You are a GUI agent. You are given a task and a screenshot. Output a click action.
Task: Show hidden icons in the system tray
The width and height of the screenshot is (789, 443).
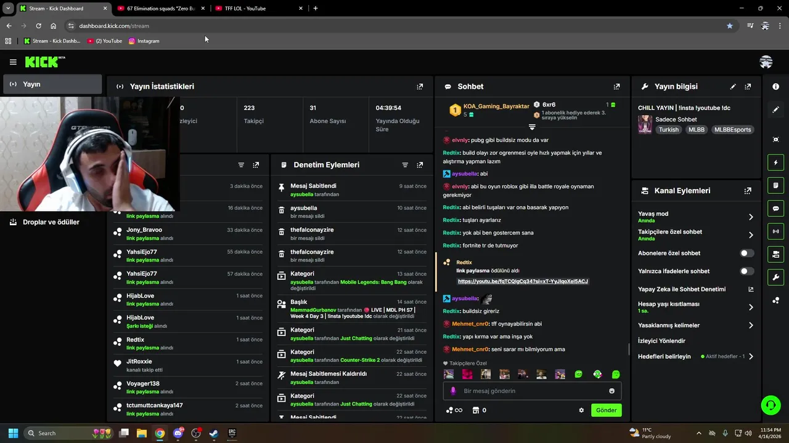click(x=698, y=433)
